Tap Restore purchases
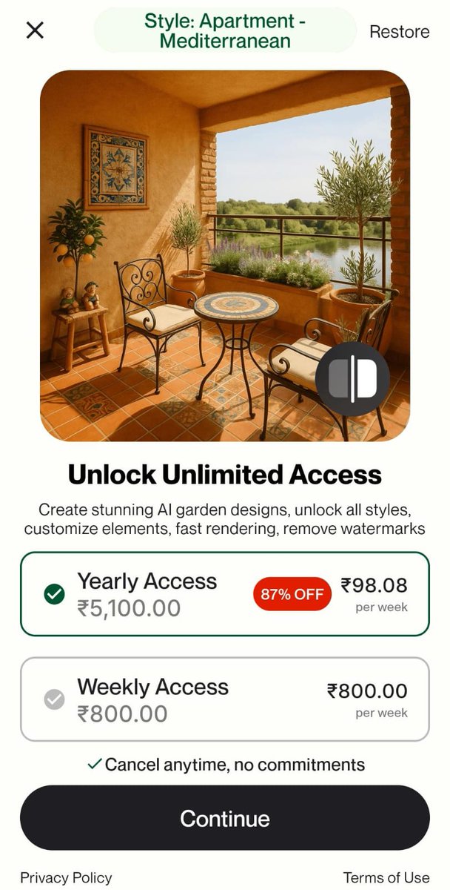The width and height of the screenshot is (450, 890). pyautogui.click(x=400, y=32)
